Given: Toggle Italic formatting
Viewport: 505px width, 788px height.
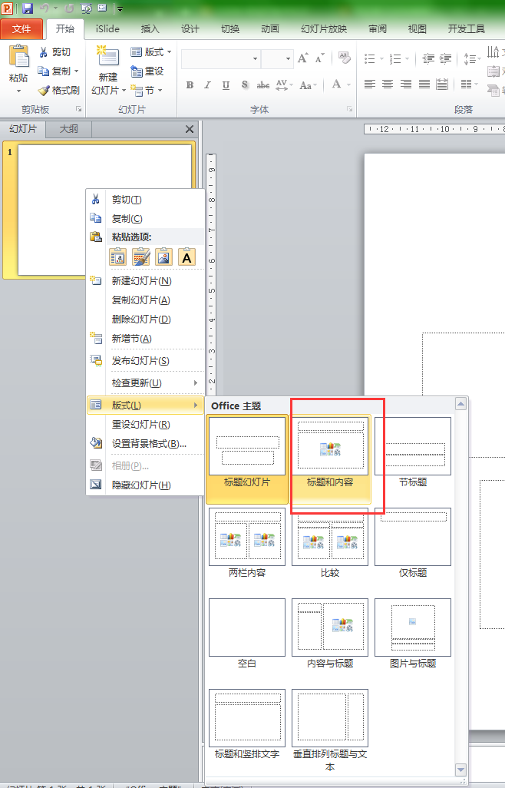Looking at the screenshot, I should (208, 85).
